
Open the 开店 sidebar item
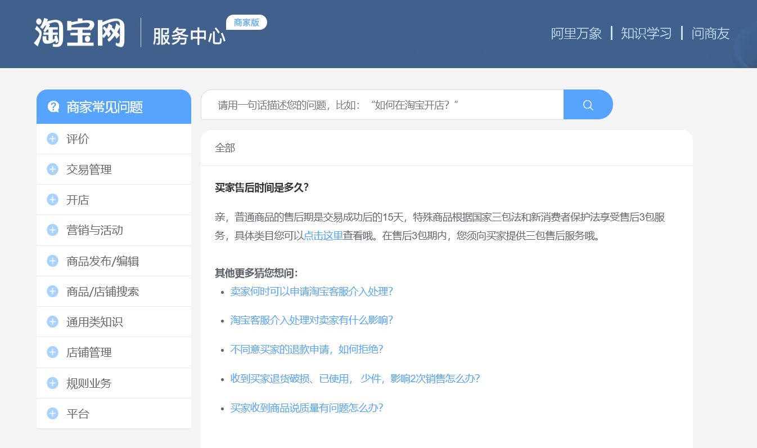(x=114, y=200)
